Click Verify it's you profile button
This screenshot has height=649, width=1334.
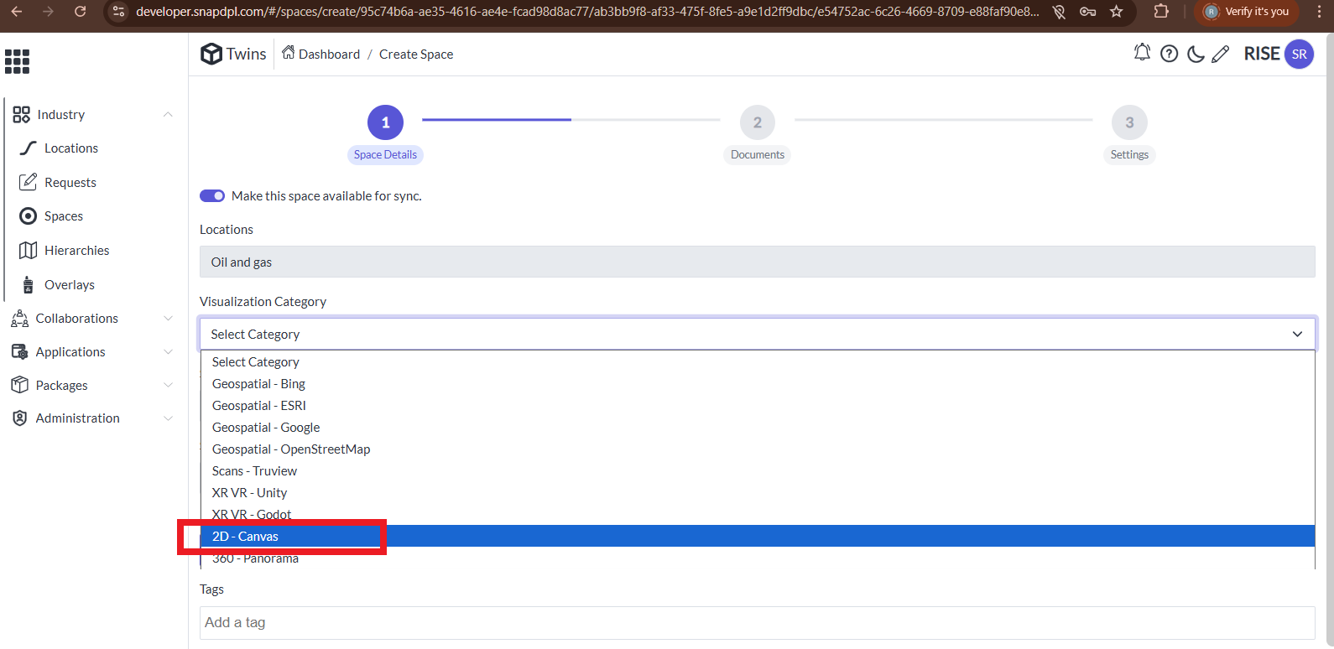click(1246, 12)
